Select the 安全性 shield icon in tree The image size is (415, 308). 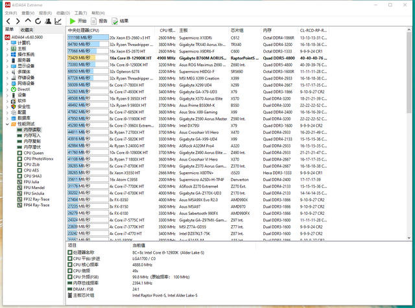14,107
